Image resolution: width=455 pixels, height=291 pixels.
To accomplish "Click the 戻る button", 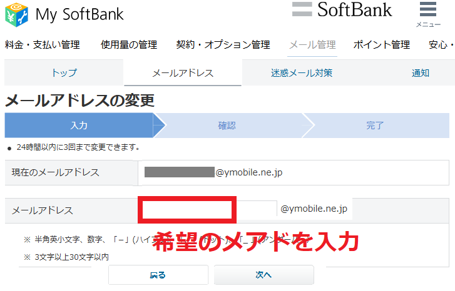I will click(x=158, y=275).
